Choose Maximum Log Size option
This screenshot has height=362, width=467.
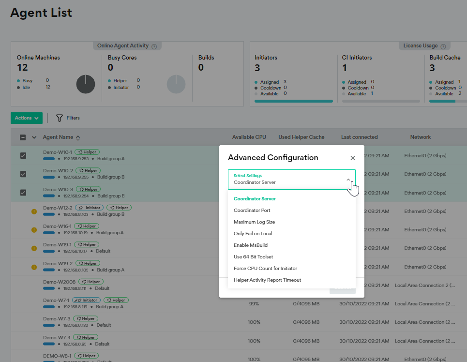click(x=254, y=222)
